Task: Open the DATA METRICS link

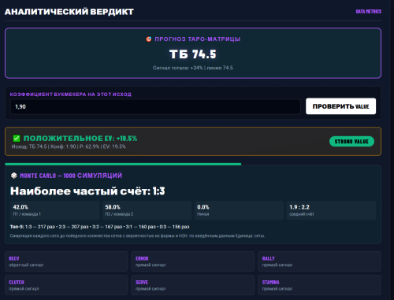Action: tap(369, 12)
